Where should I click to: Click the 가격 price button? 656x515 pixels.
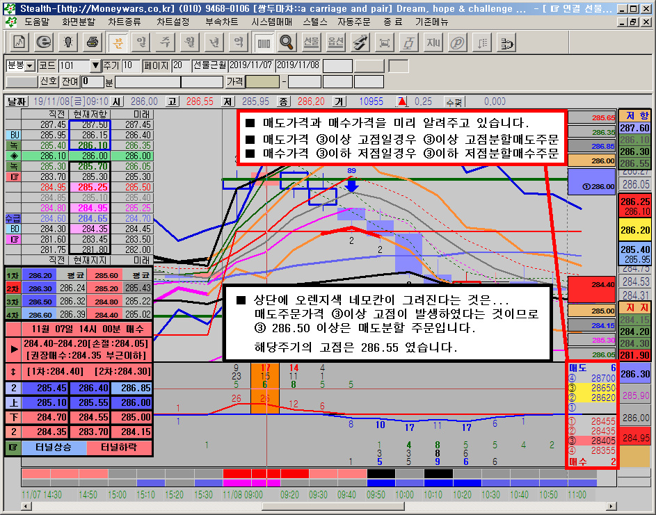(x=234, y=81)
